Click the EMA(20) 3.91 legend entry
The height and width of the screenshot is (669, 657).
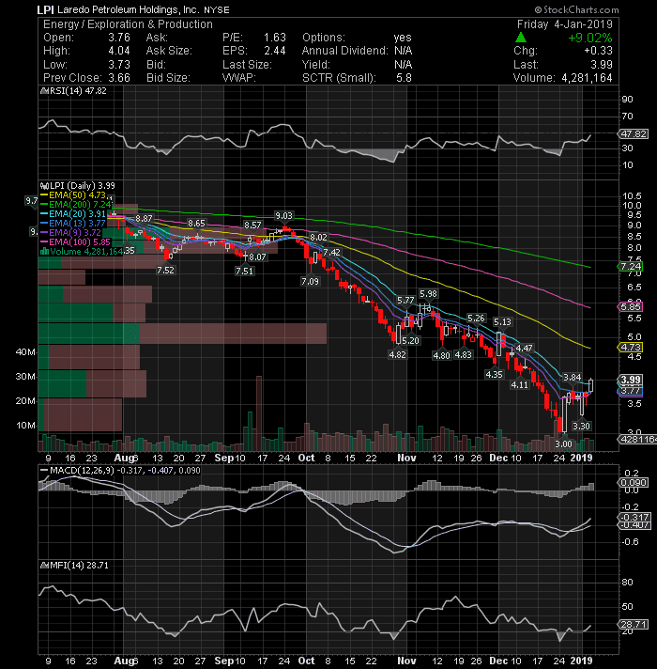click(73, 213)
